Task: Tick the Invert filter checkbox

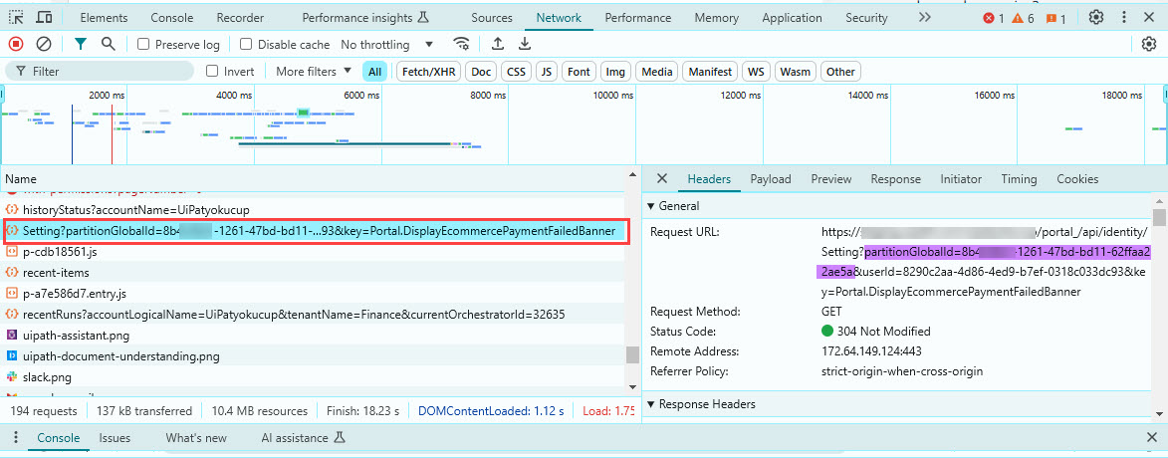Action: point(212,72)
